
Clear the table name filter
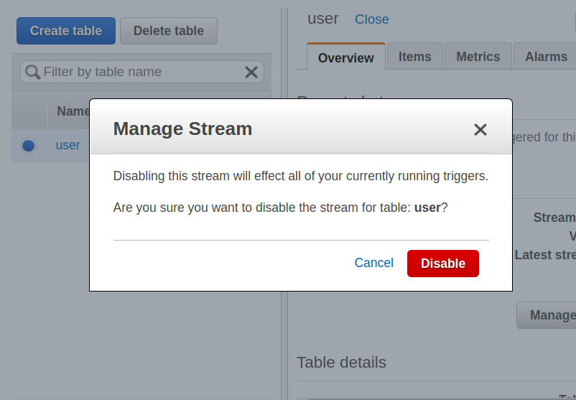pos(251,72)
